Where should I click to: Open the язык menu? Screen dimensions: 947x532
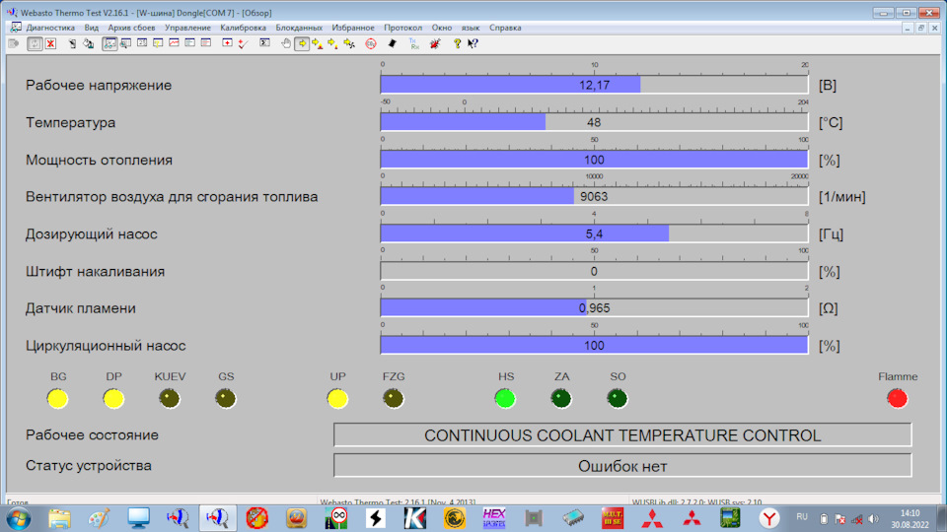(471, 28)
